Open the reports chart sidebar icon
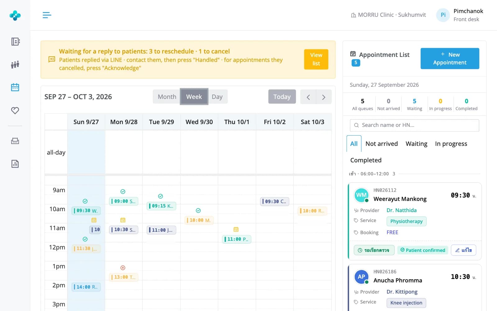The image size is (497, 311). coord(15,164)
